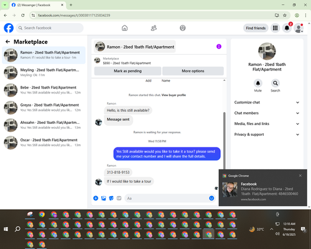311x249 pixels.
Task: Open more actions plus icon in composer
Action: point(96,198)
